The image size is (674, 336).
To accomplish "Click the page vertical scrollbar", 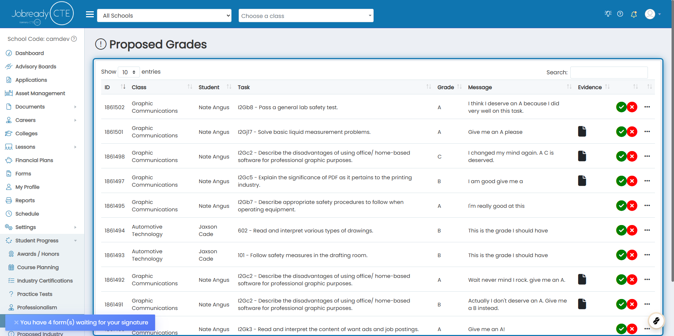I will [x=672, y=141].
